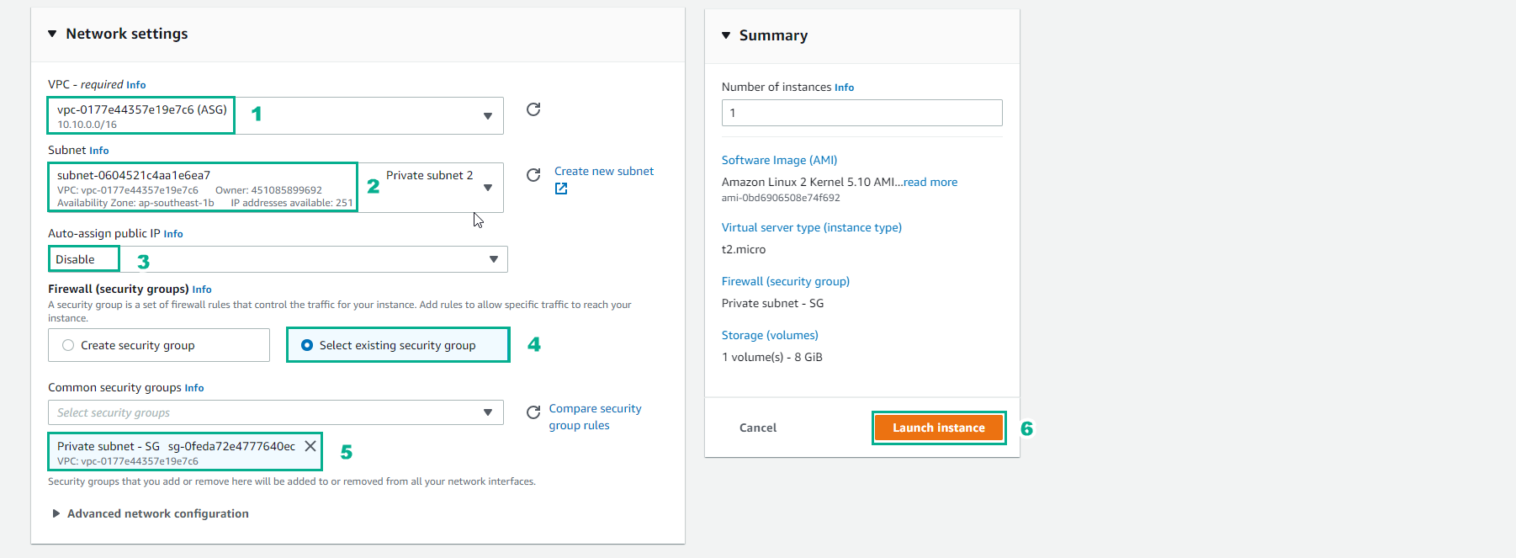Open the Common security groups dropdown
The height and width of the screenshot is (558, 1516).
tap(276, 412)
